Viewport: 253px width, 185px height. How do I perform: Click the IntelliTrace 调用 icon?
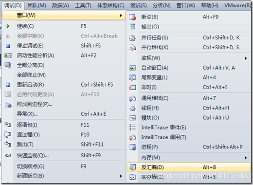click(x=132, y=137)
